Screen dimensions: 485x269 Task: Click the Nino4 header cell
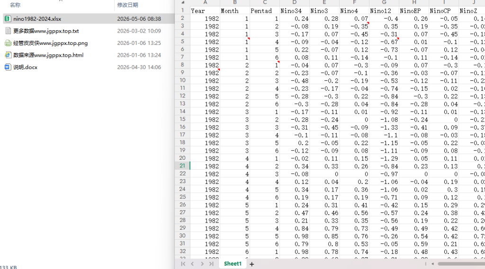pos(354,11)
